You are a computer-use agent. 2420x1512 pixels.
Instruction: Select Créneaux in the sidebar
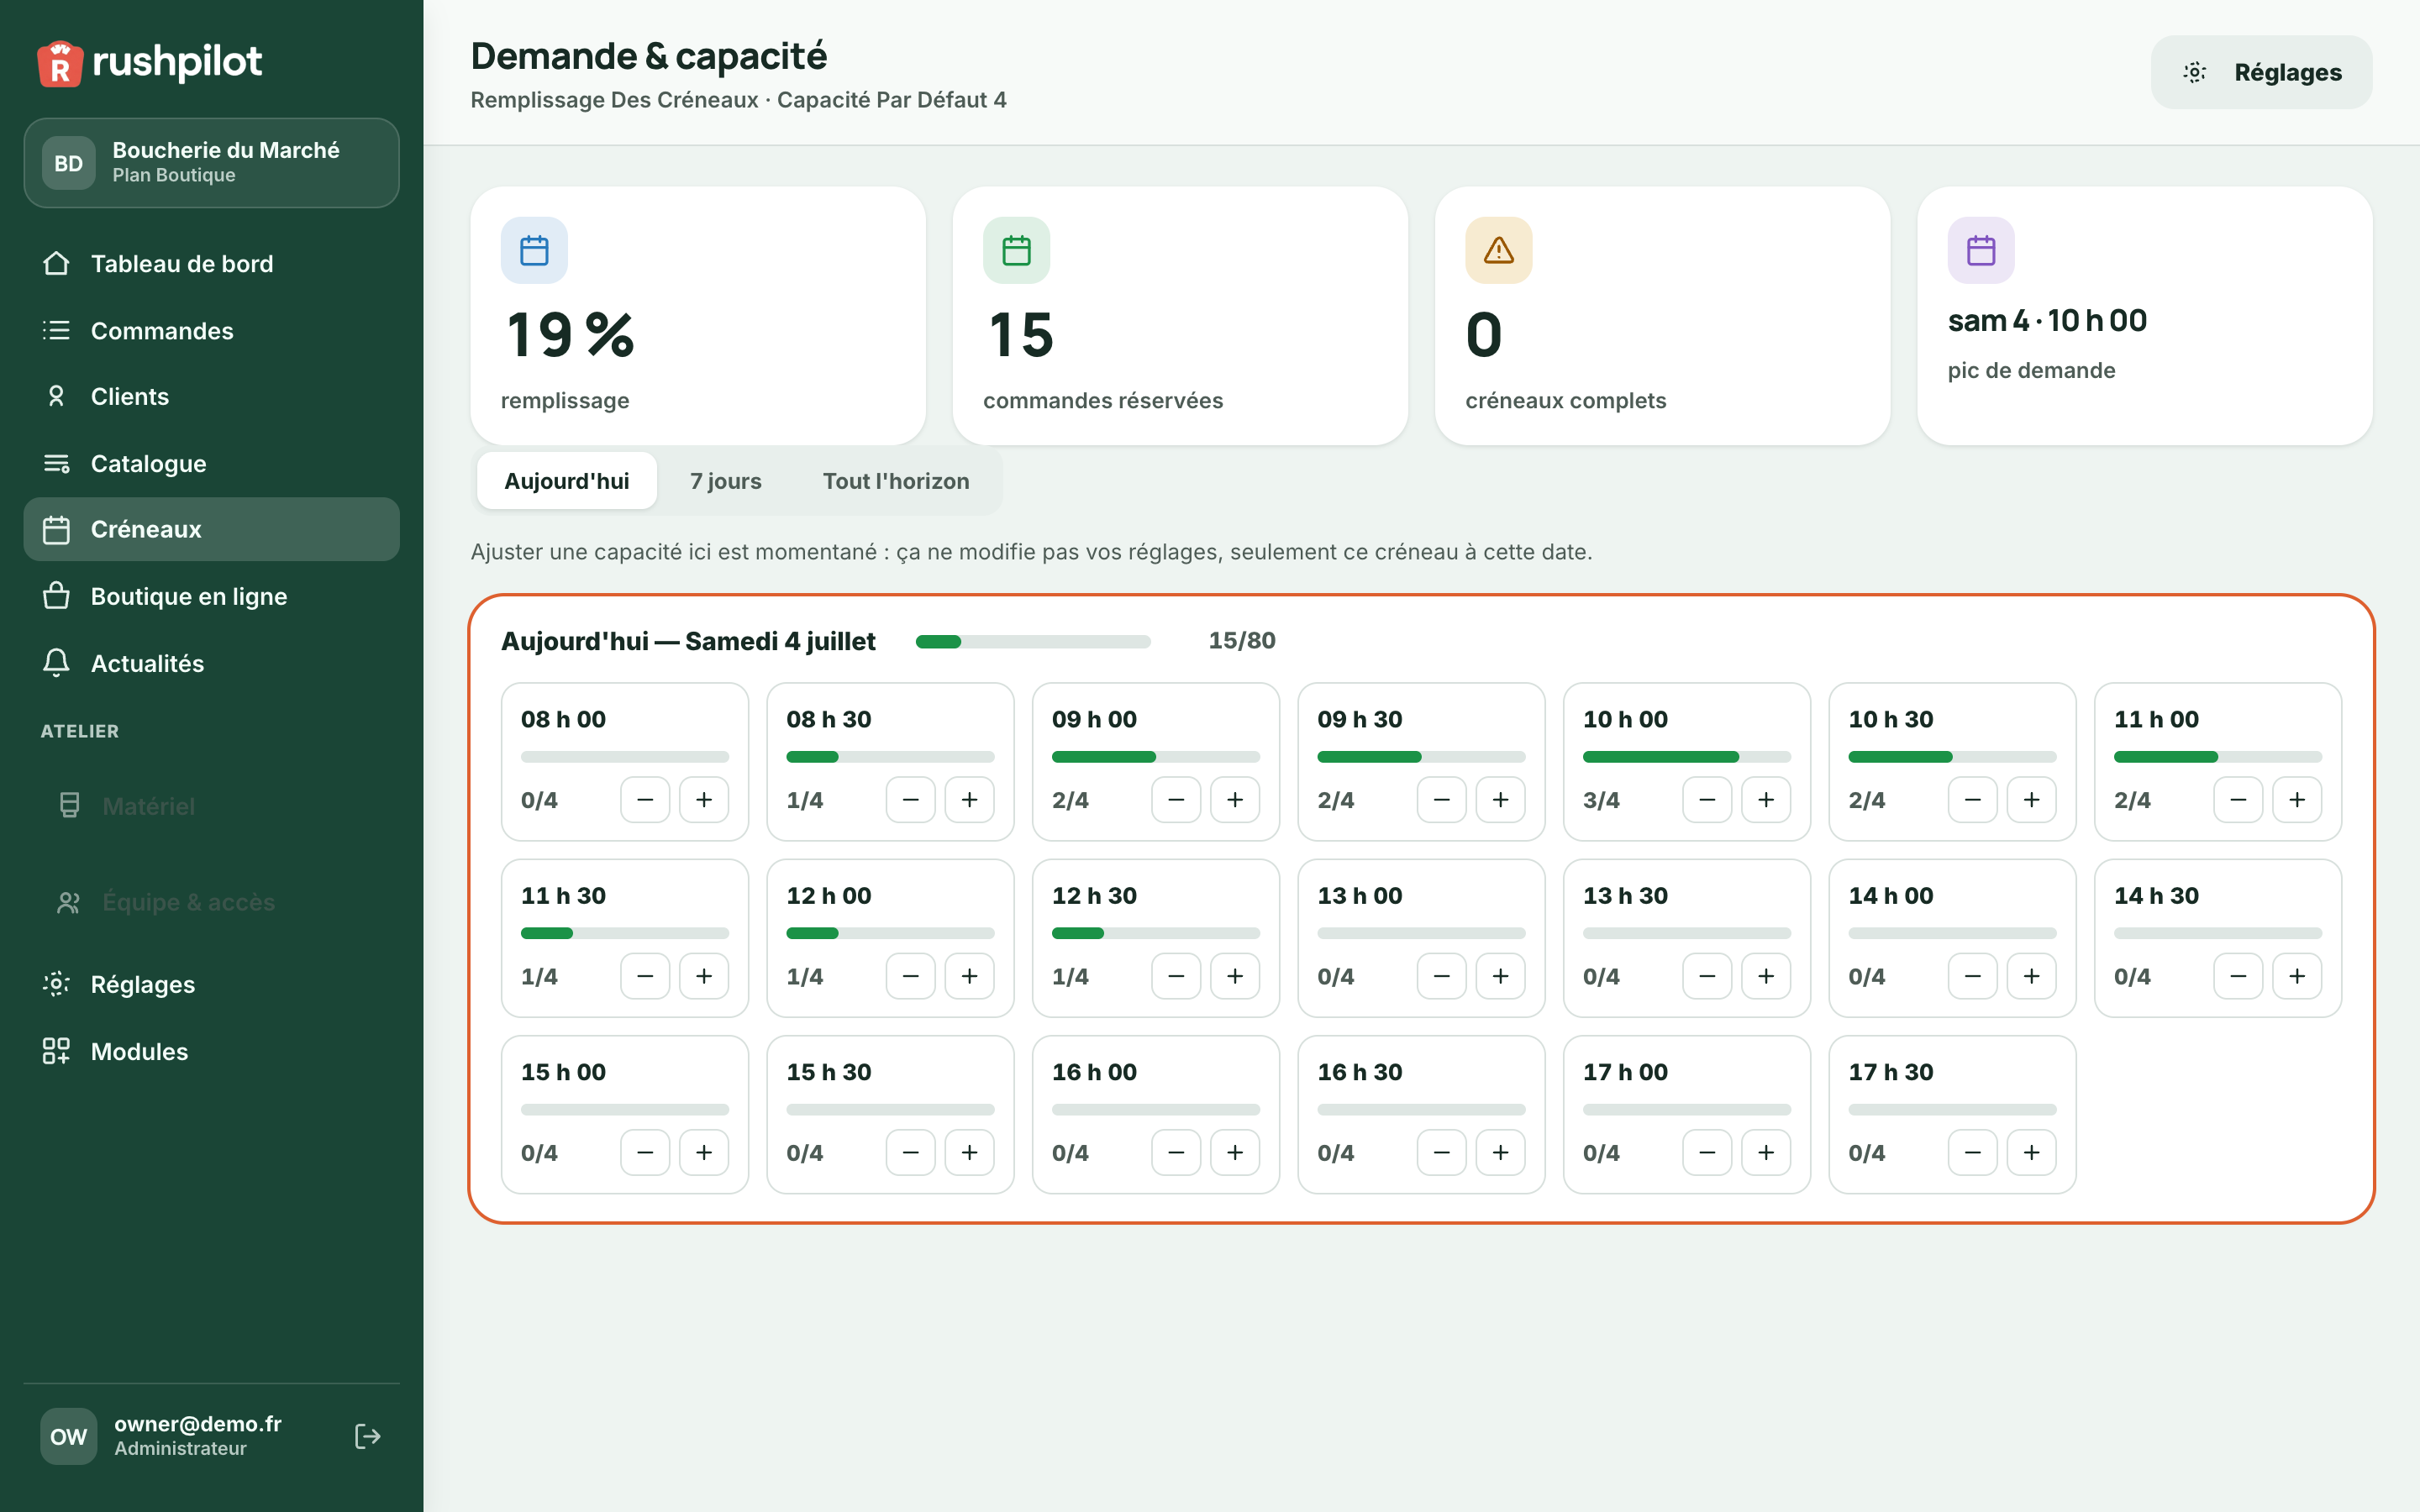pos(211,529)
